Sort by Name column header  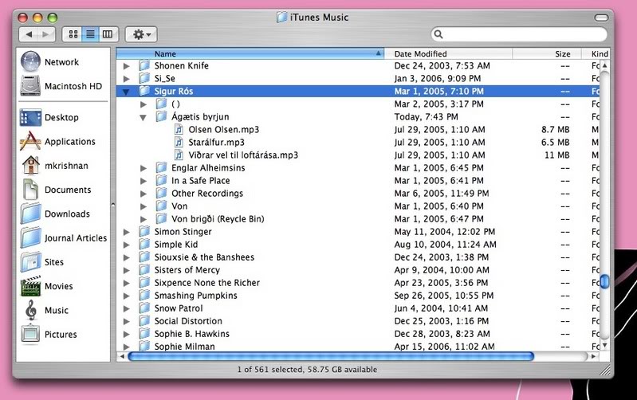[250, 53]
